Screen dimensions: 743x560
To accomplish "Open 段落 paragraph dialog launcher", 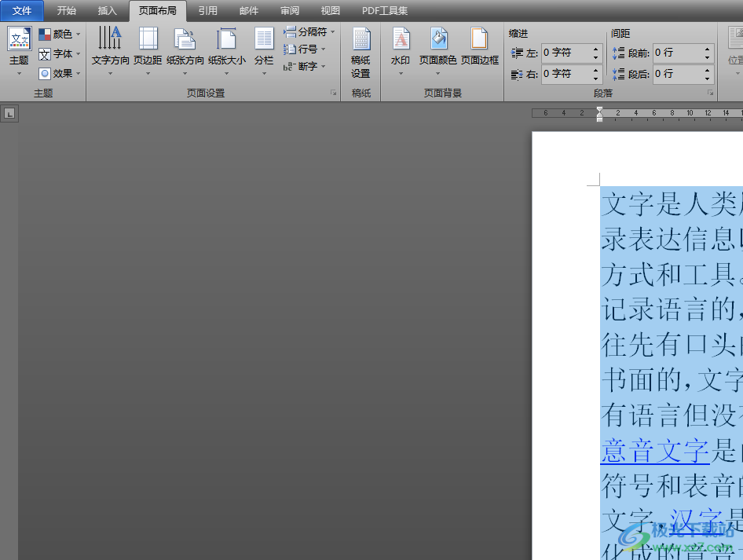I will pos(710,93).
